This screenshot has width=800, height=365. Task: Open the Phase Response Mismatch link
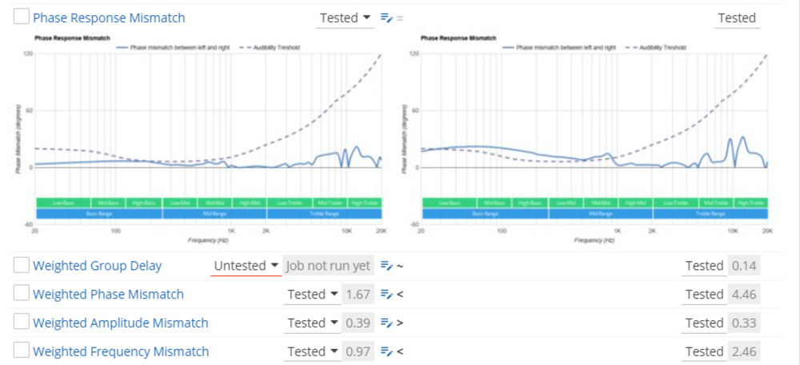pos(109,18)
